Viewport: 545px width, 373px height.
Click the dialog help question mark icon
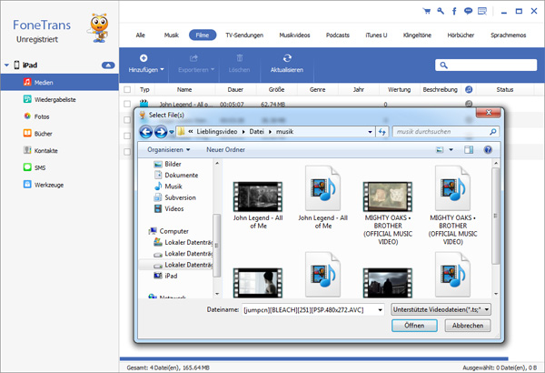(488, 149)
